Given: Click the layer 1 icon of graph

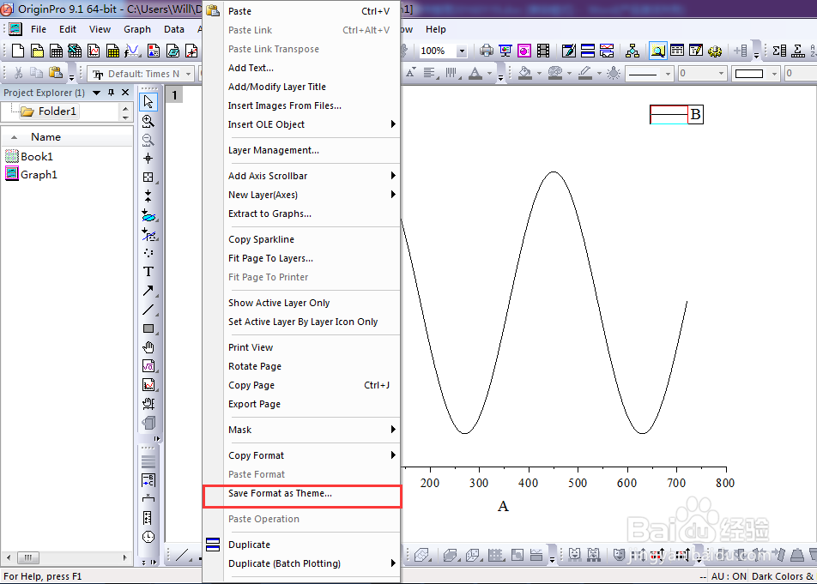Looking at the screenshot, I should coord(174,95).
